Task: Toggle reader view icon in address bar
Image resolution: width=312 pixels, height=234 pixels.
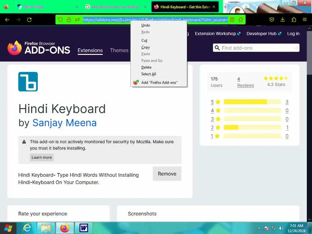Action: [232, 19]
